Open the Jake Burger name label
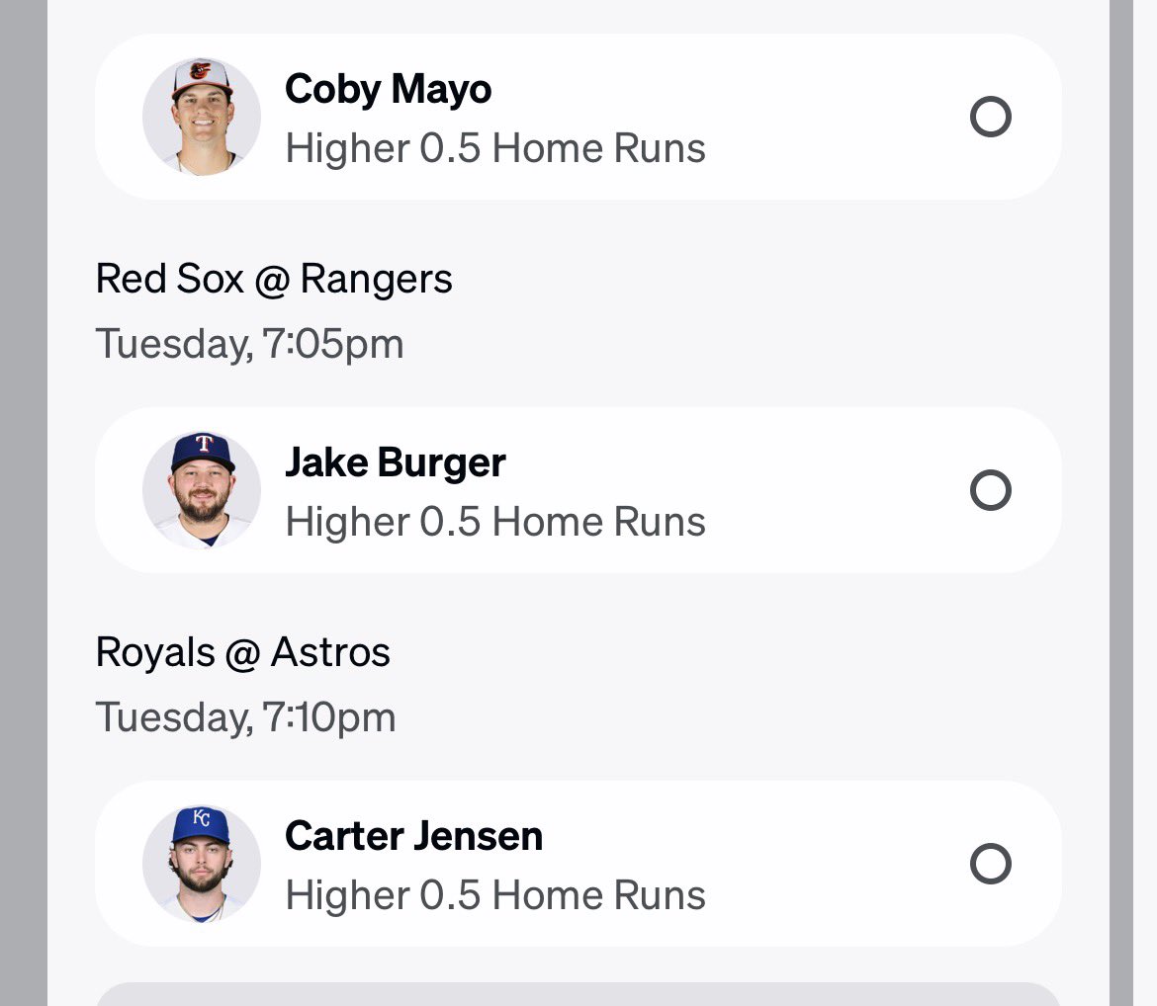The image size is (1157, 1006). [x=396, y=462]
